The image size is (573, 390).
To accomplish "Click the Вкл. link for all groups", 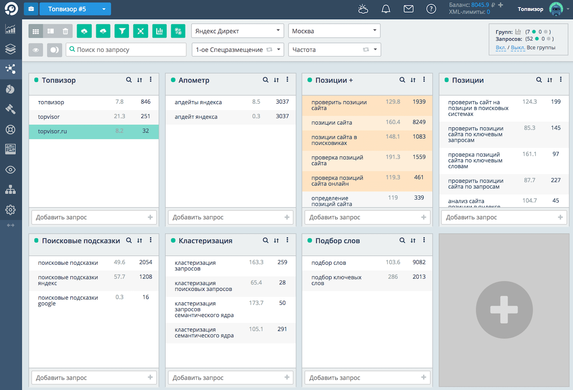I will 501,48.
